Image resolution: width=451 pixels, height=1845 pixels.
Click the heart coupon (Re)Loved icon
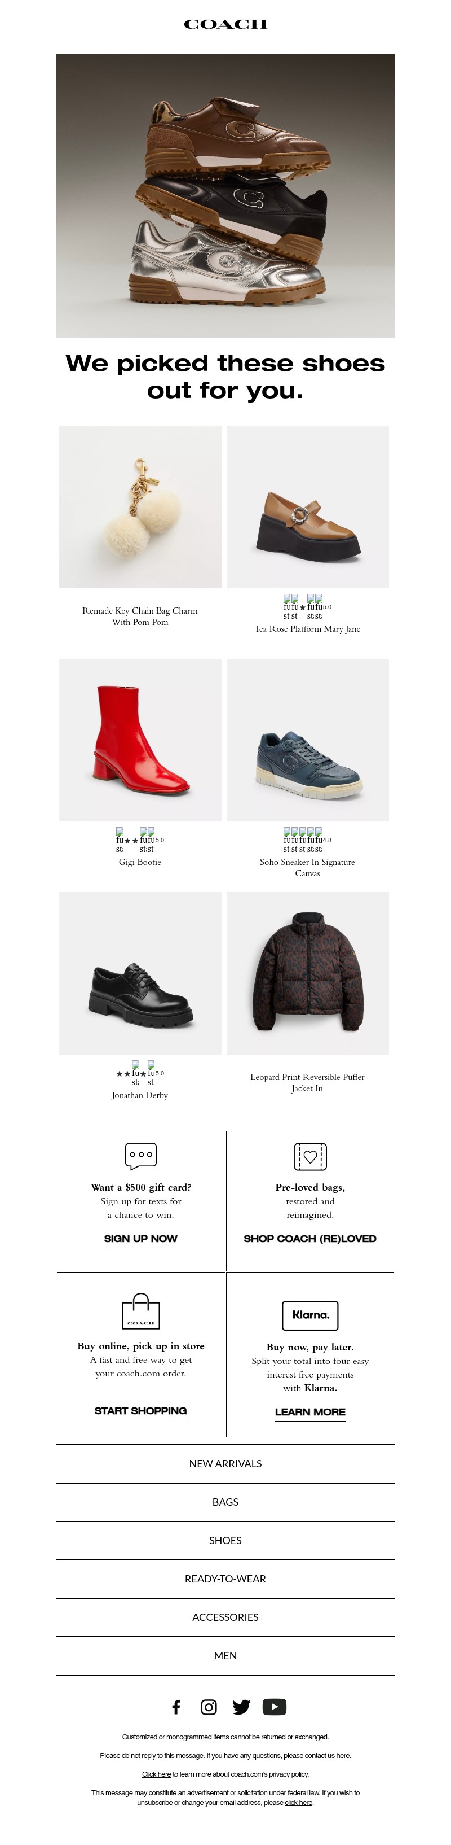coord(310,1156)
